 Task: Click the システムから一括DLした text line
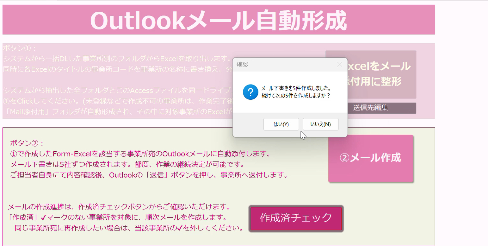pos(118,59)
